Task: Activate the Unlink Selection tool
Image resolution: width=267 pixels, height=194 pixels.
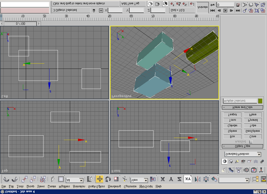Action: click(33, 179)
